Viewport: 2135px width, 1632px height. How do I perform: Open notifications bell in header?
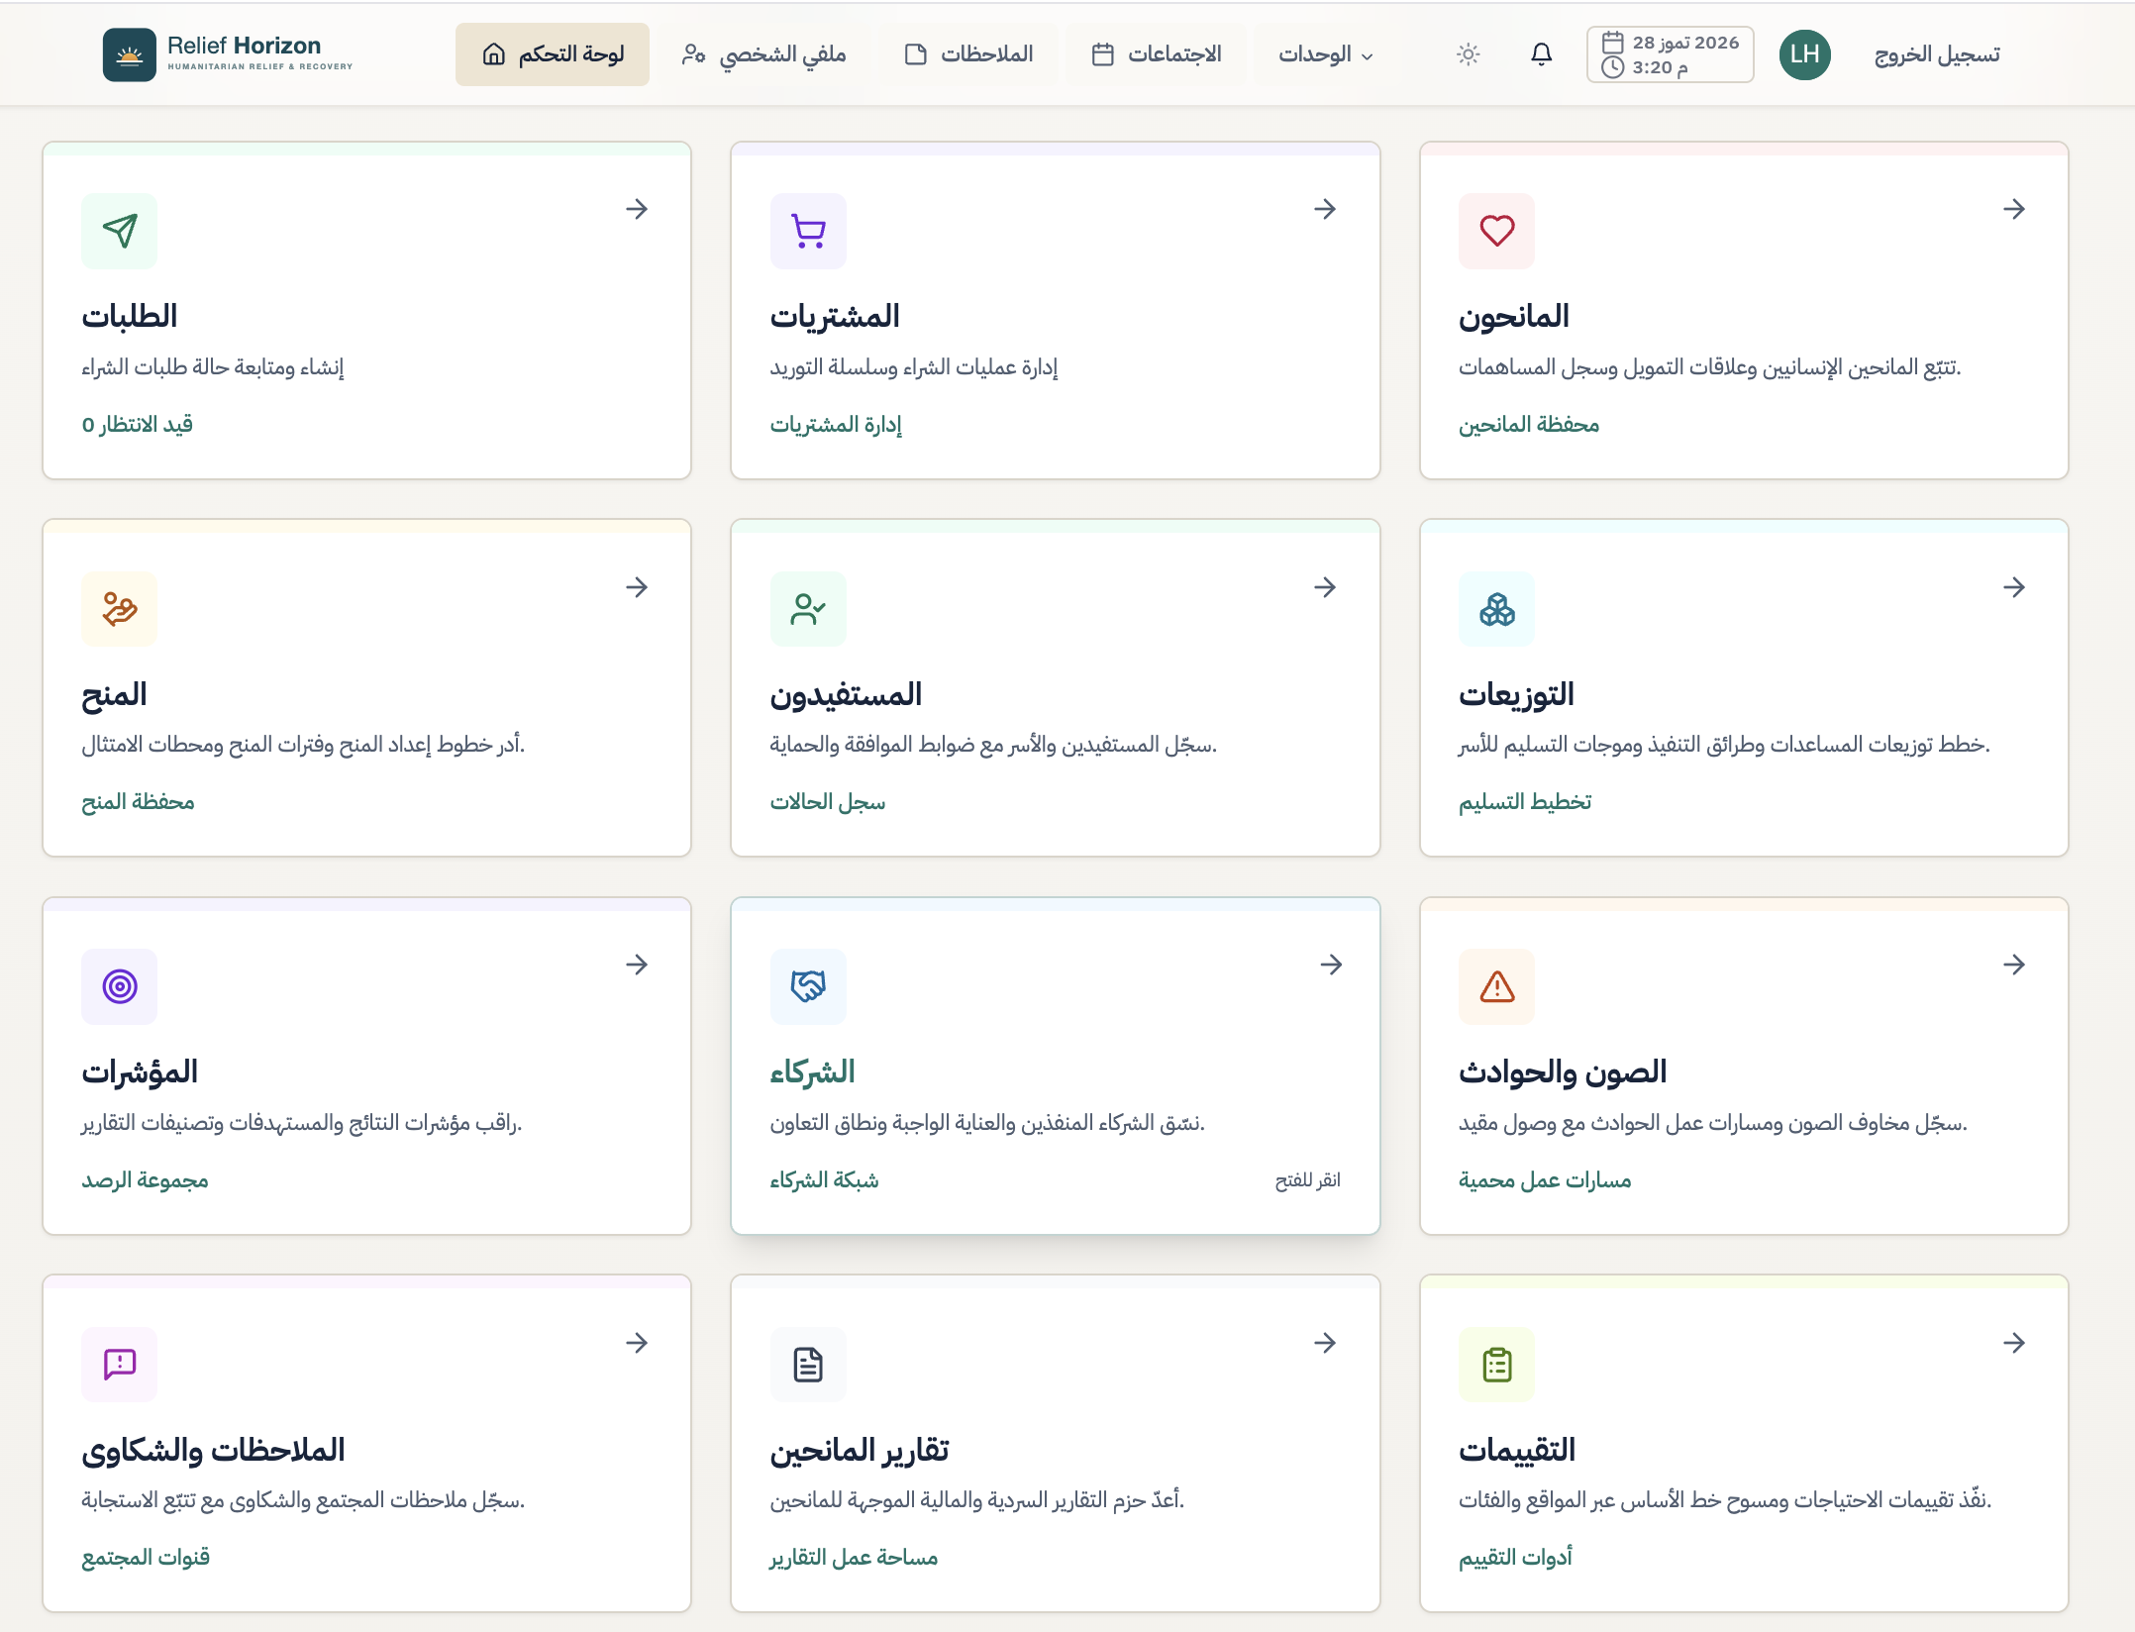(x=1541, y=54)
